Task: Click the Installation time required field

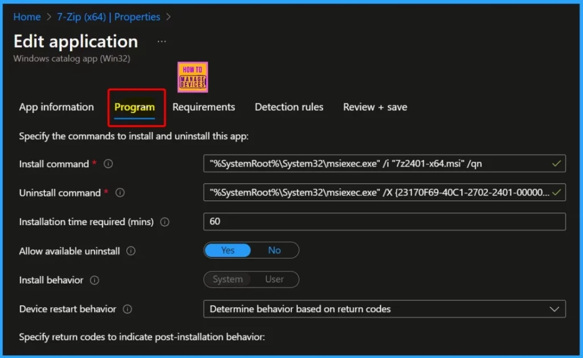Action: (384, 222)
